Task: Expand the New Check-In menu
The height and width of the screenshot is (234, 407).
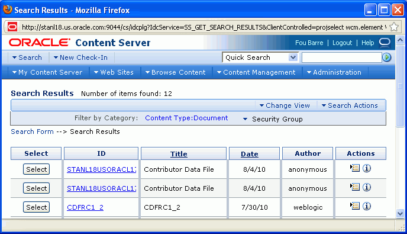Action: [x=80, y=57]
